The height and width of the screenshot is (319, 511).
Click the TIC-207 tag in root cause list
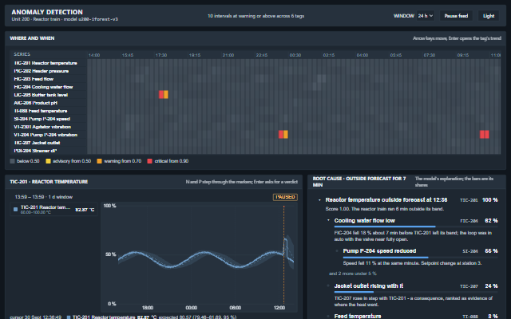click(469, 286)
